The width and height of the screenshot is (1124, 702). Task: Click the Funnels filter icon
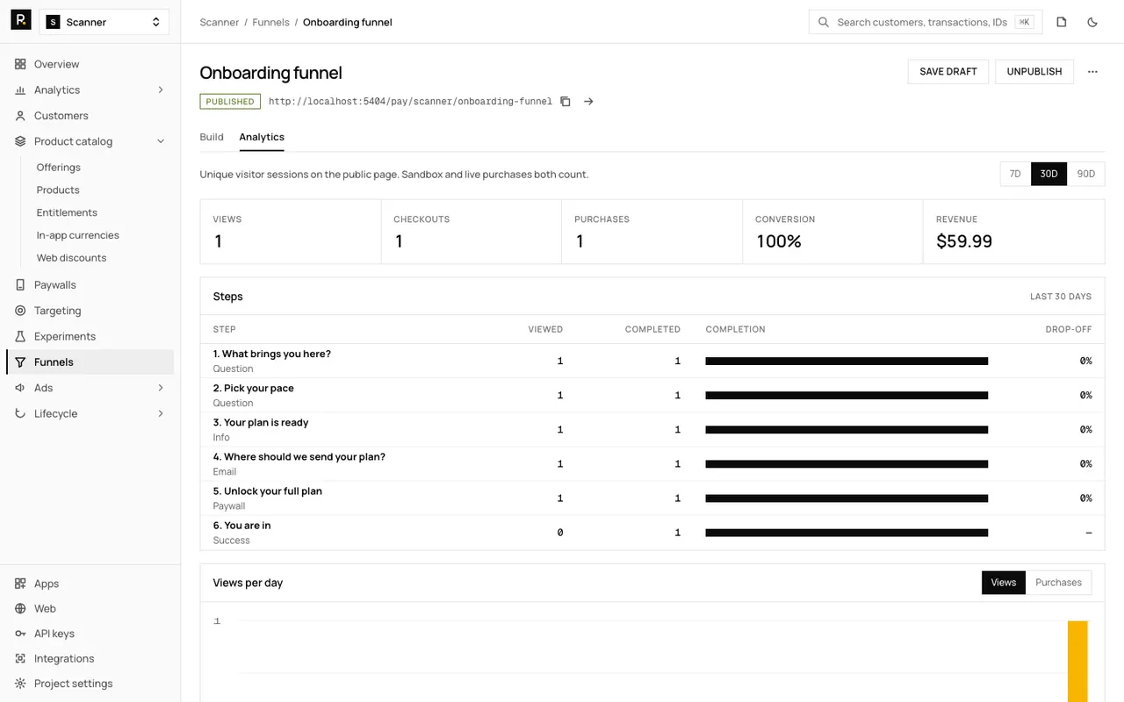(20, 362)
